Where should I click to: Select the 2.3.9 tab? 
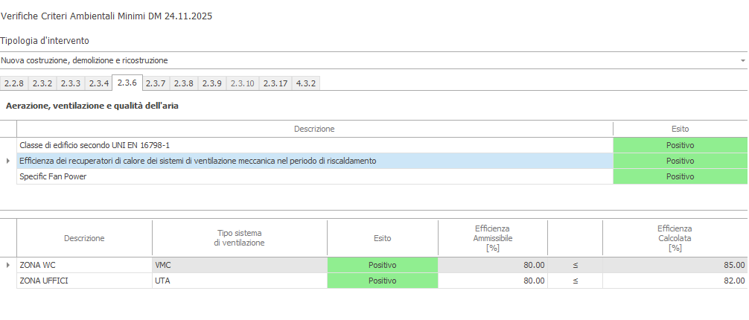point(212,83)
